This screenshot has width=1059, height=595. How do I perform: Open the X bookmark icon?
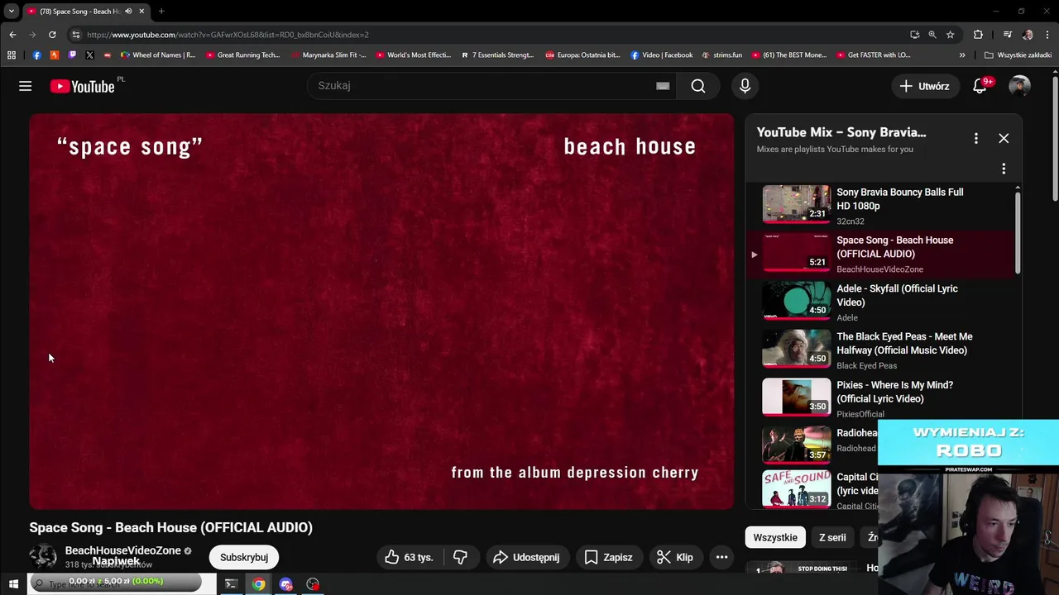tap(89, 55)
